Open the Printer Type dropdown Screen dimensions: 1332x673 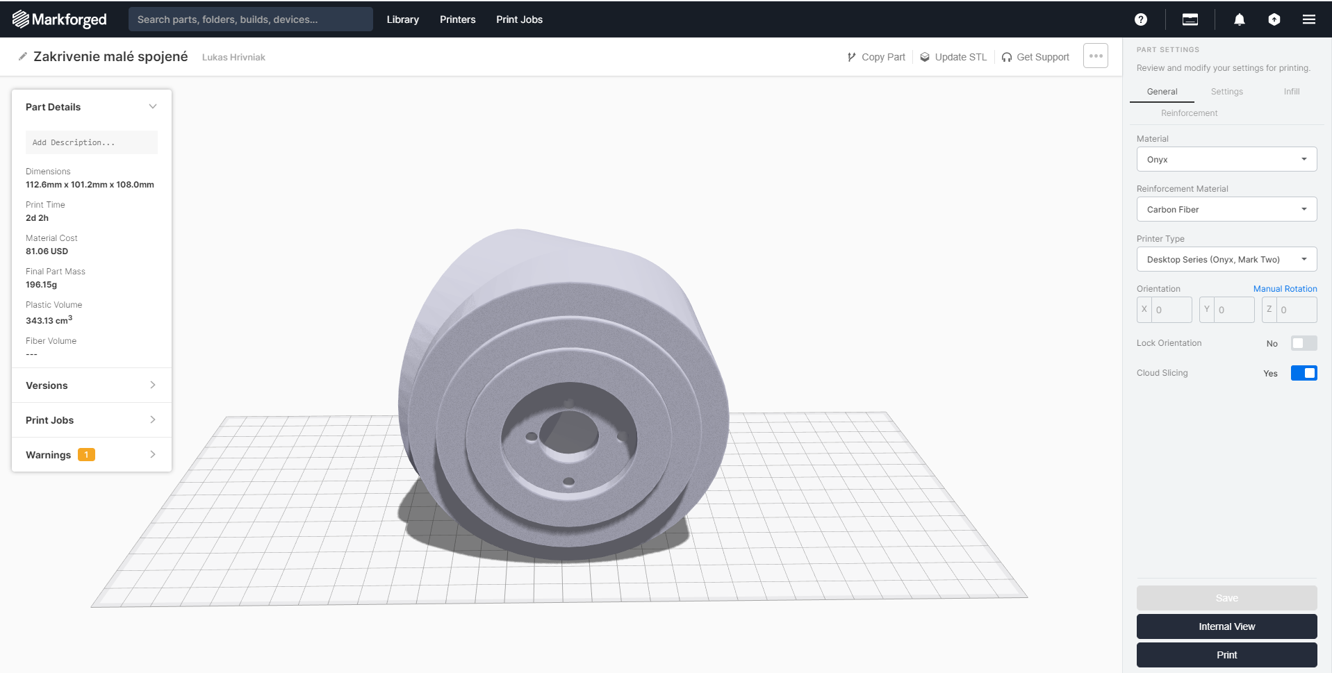[x=1226, y=259]
